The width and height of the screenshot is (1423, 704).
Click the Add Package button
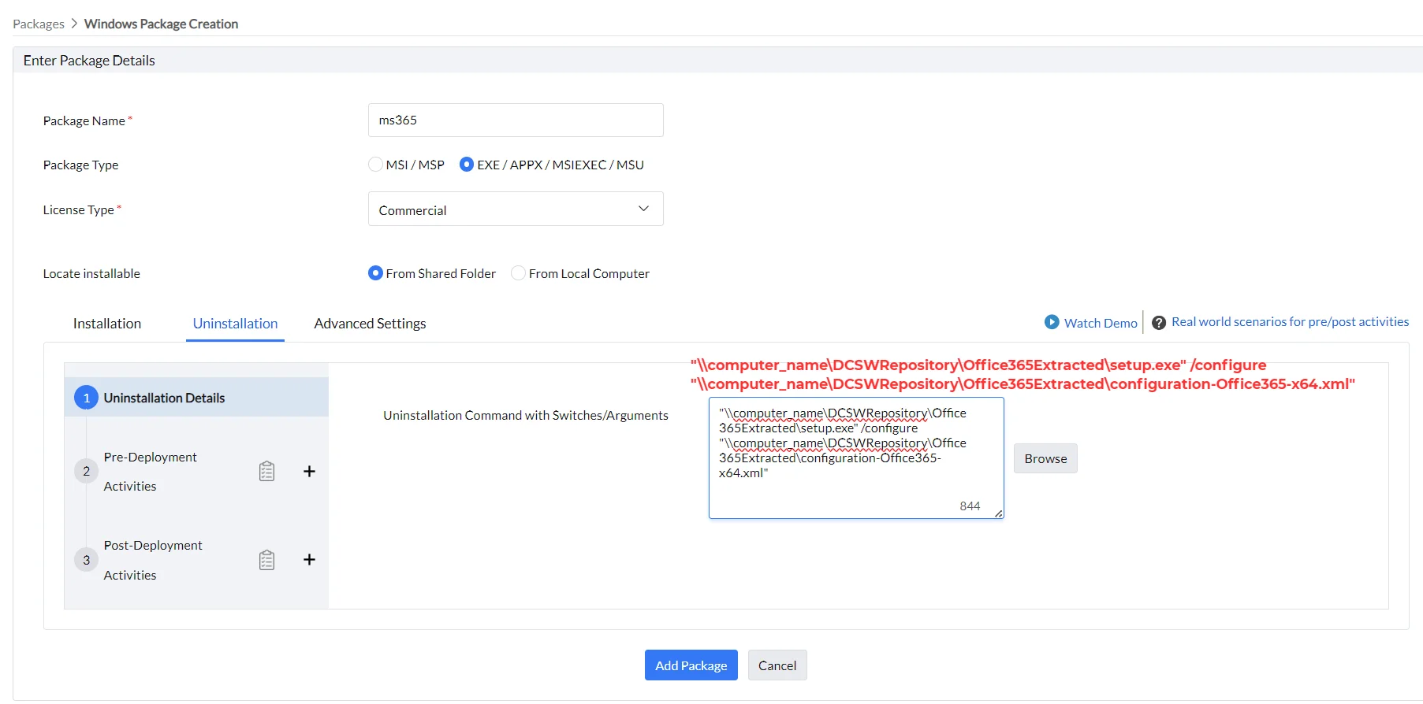[691, 665]
